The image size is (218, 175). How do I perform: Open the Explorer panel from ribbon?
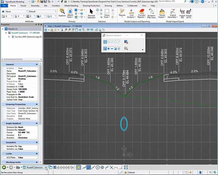coord(62,12)
